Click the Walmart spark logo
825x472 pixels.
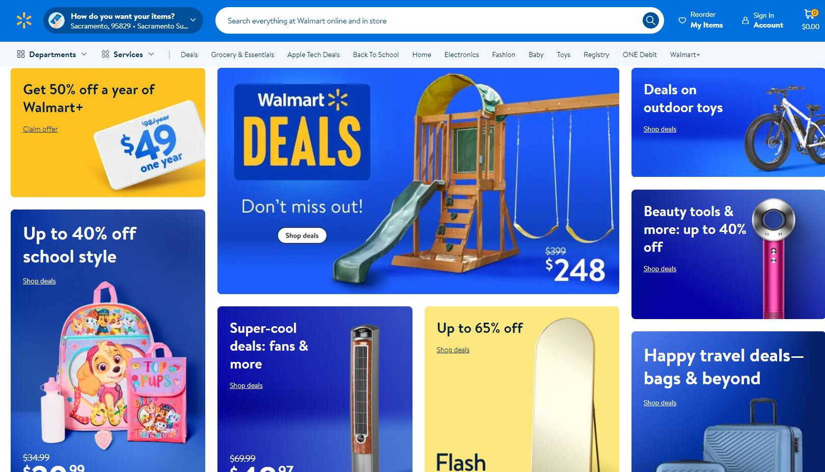(24, 21)
